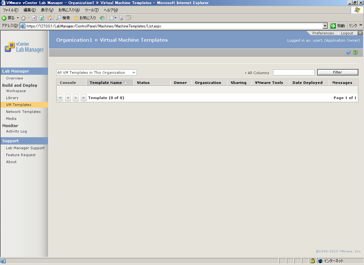This screenshot has height=265, width=364.
Task: Click the IE Edit page icon
Action: click(x=129, y=18)
